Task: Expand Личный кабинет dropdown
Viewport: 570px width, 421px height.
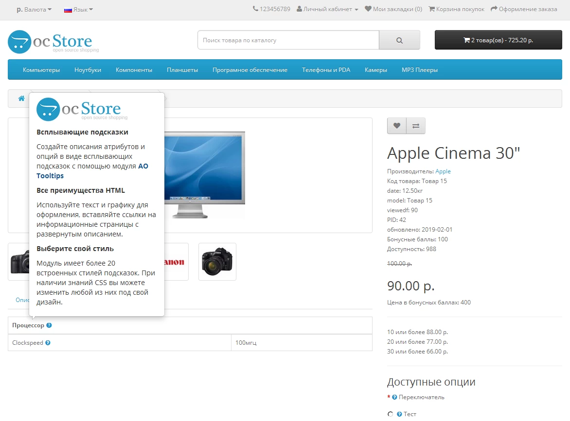Action: click(327, 9)
